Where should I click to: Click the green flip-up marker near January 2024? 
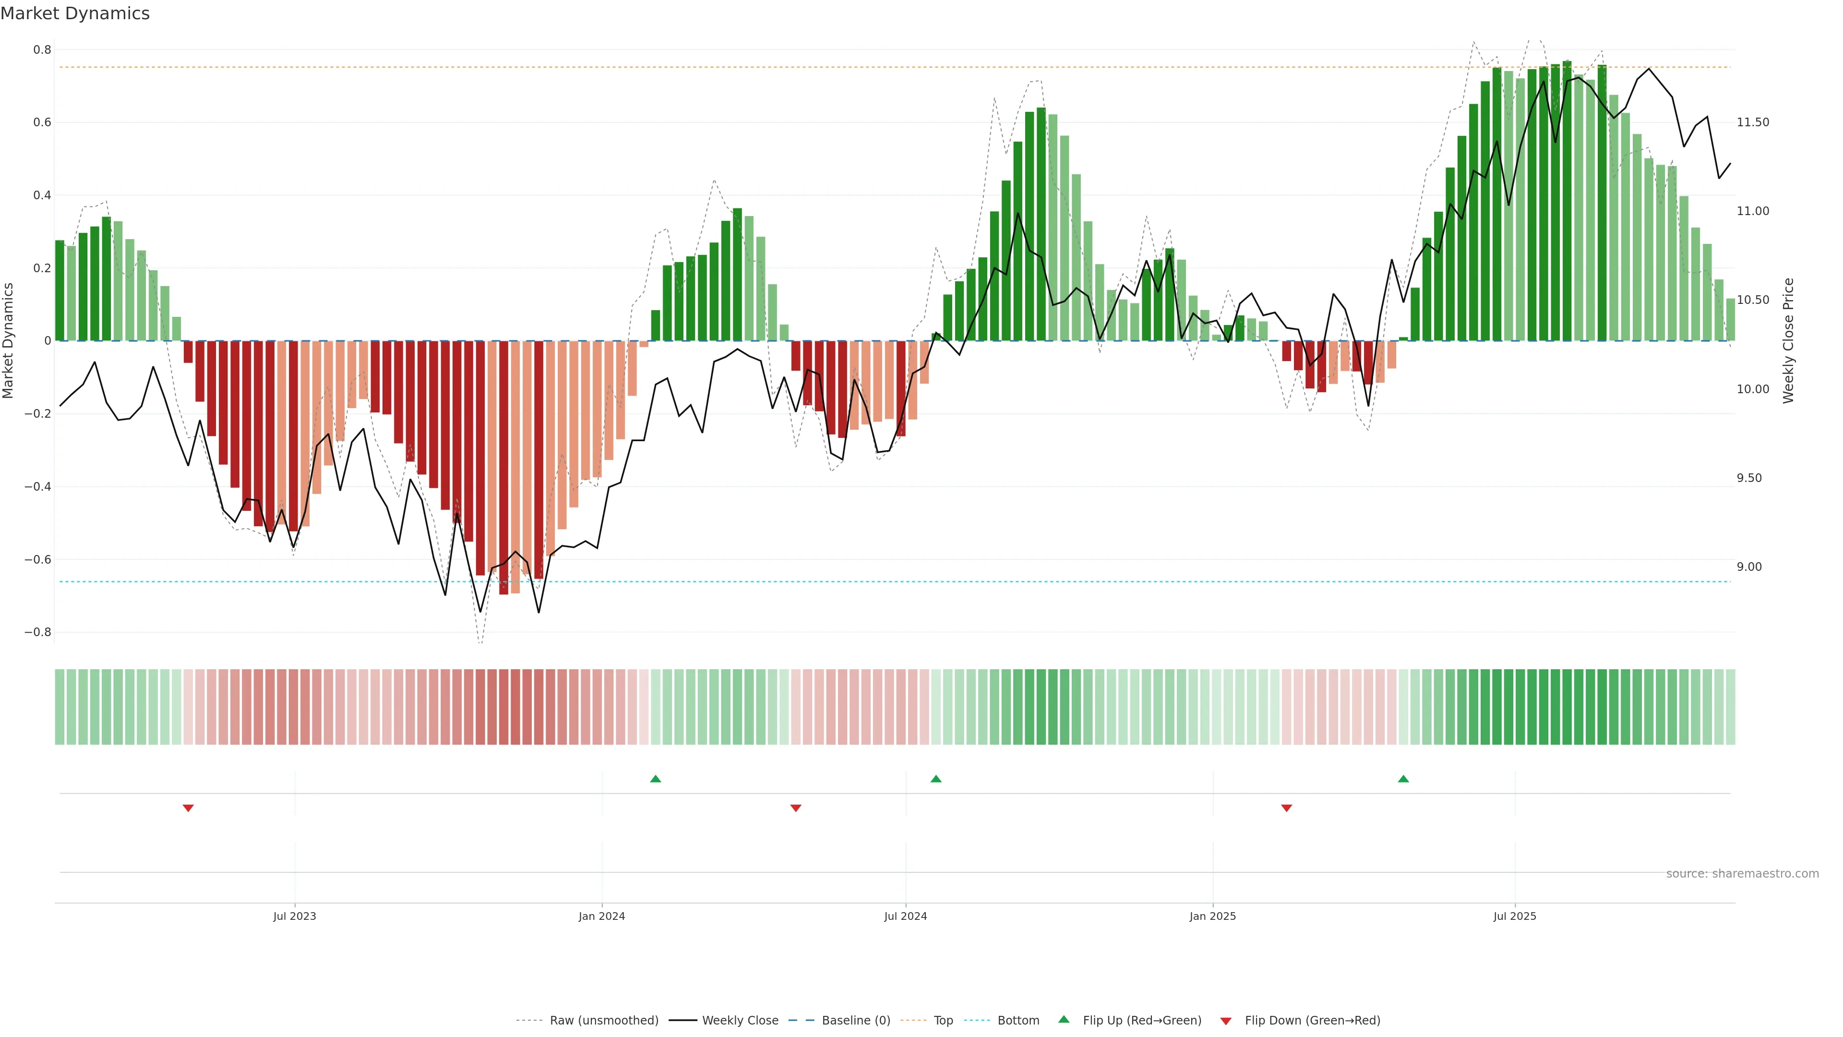click(x=655, y=779)
